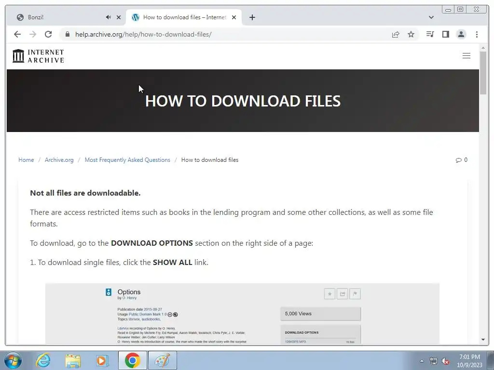Open the Chrome profile avatar

461,34
